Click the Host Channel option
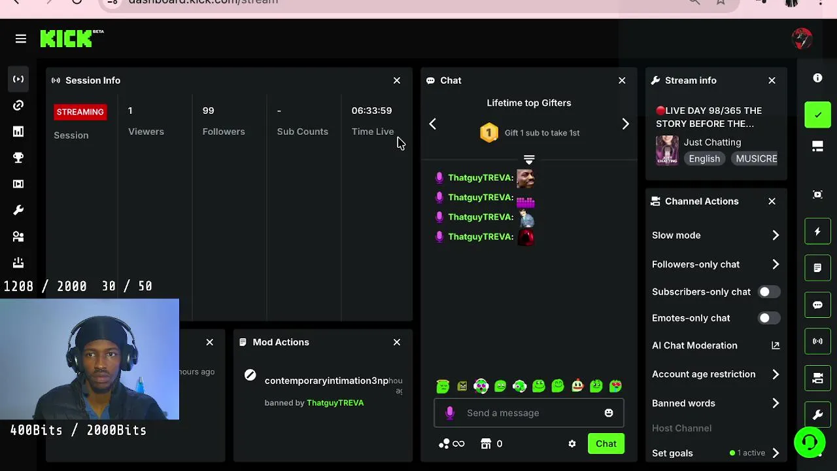This screenshot has height=471, width=837. (681, 428)
